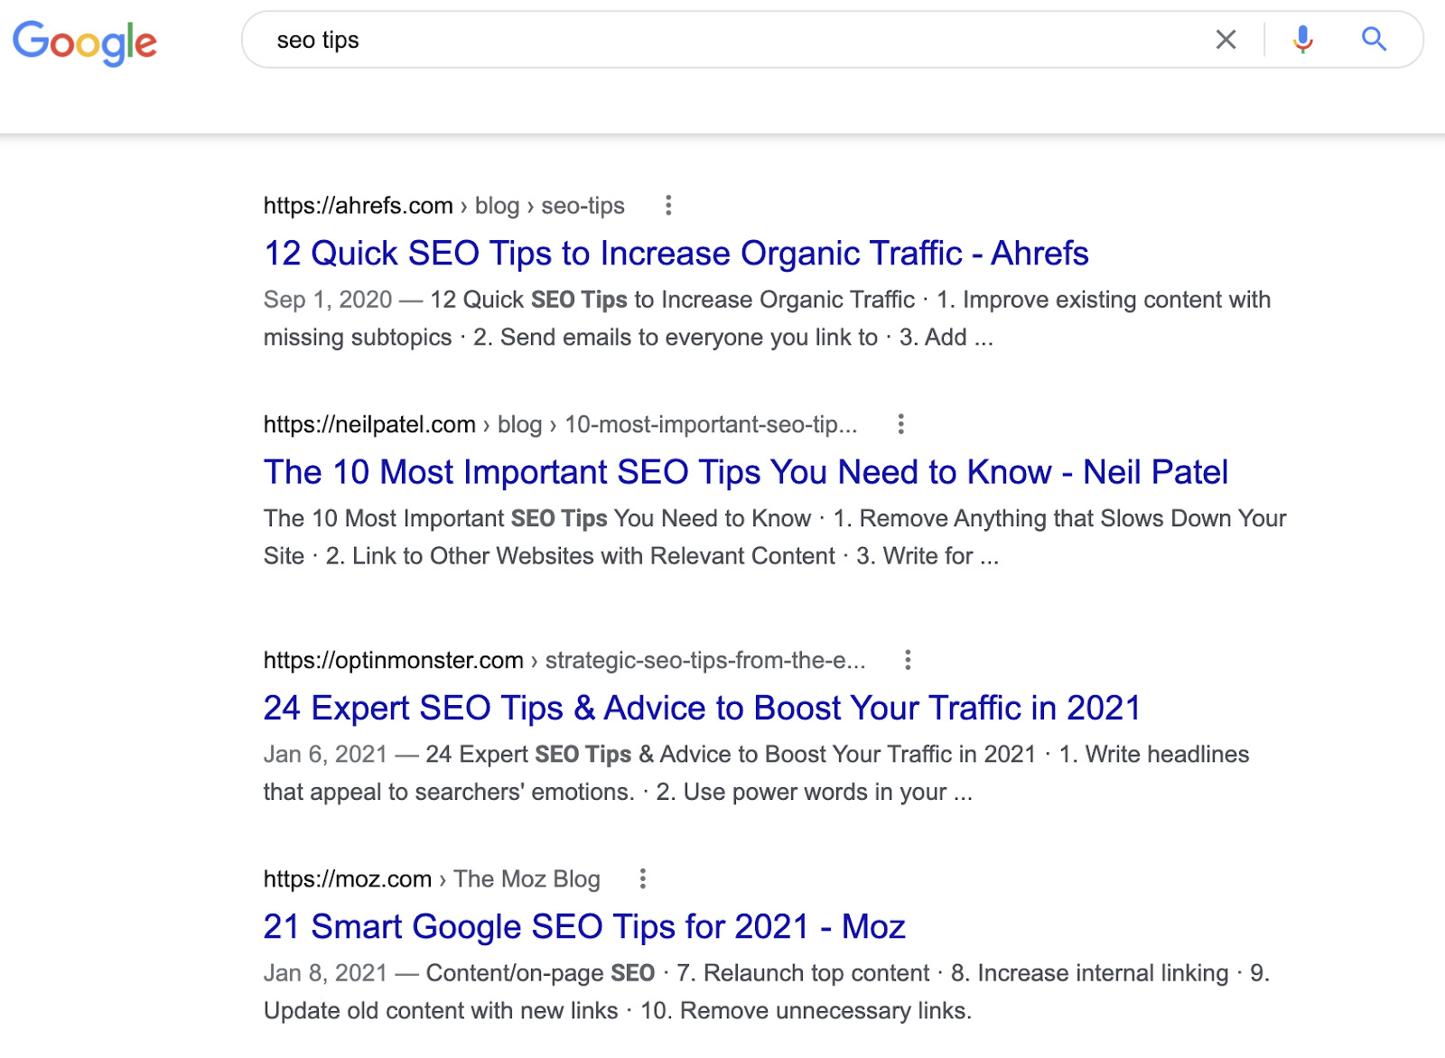This screenshot has height=1058, width=1445.
Task: Click the Google logo
Action: point(85,42)
